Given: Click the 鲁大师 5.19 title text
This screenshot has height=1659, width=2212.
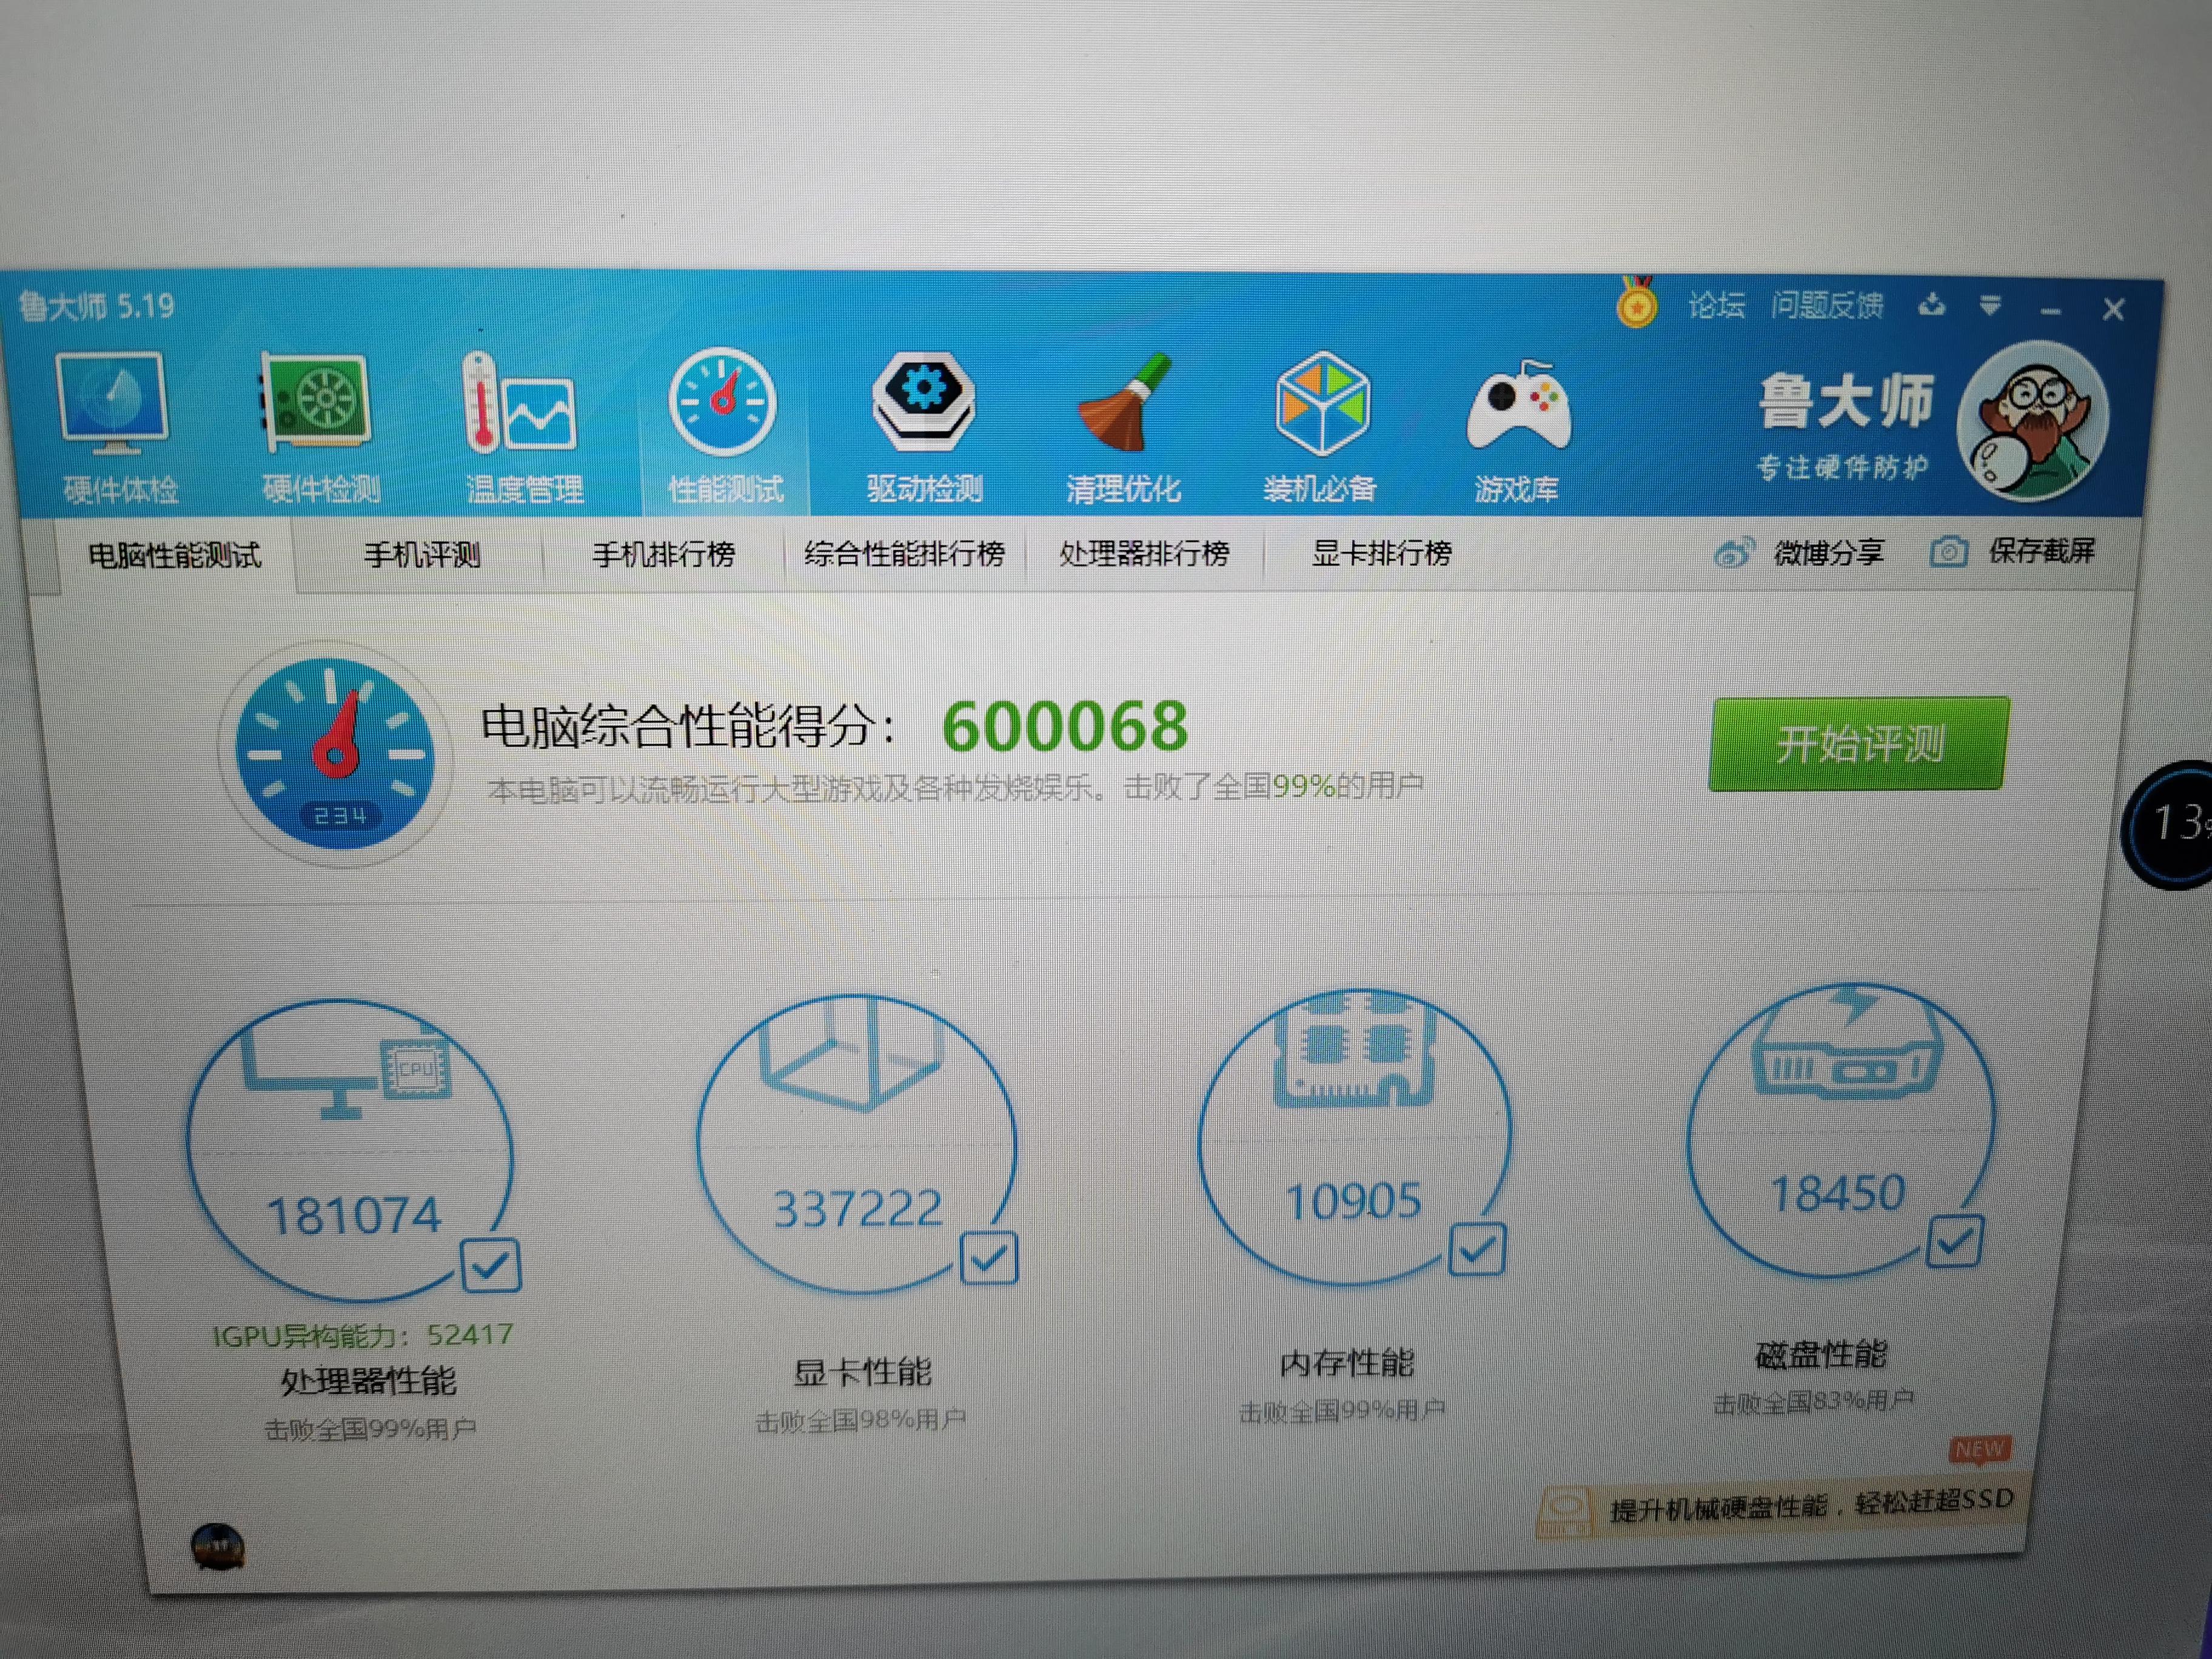Looking at the screenshot, I should point(96,305).
